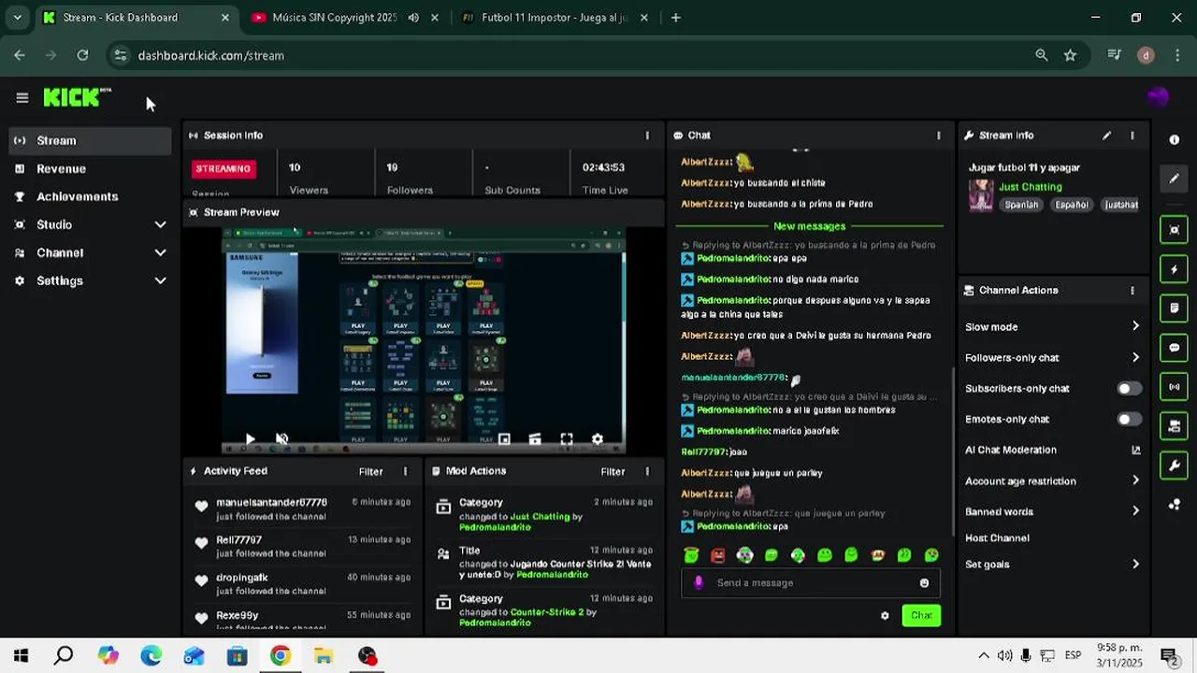Click the pencil edit icon in right sidebar
The height and width of the screenshot is (673, 1197).
click(1175, 179)
